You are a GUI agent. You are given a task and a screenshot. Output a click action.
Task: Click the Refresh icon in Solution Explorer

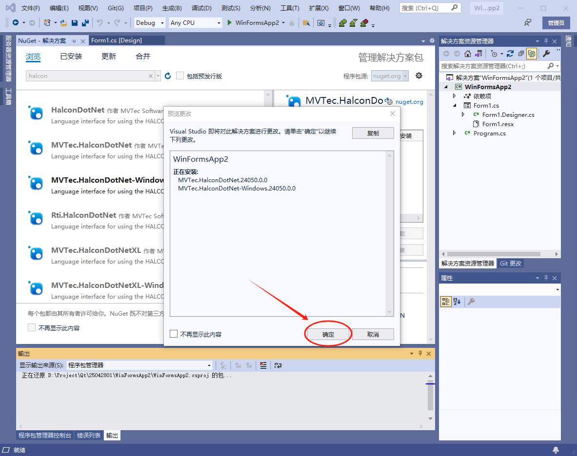[510, 53]
